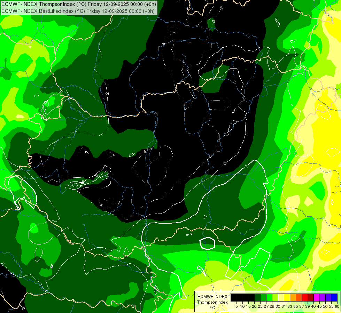Click the legend tick label 33

[290, 306]
